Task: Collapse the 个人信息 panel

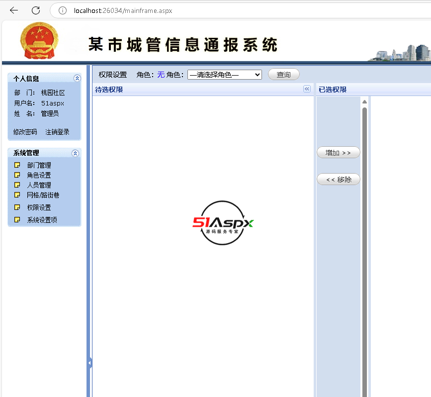Action: pyautogui.click(x=77, y=79)
